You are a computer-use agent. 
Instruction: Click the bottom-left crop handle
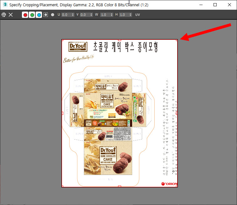[x=62, y=187]
